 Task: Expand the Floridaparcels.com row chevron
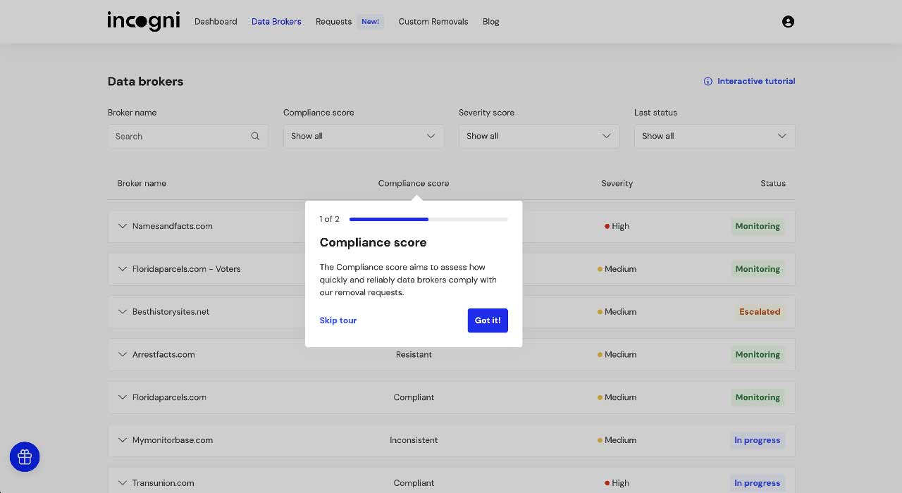123,397
